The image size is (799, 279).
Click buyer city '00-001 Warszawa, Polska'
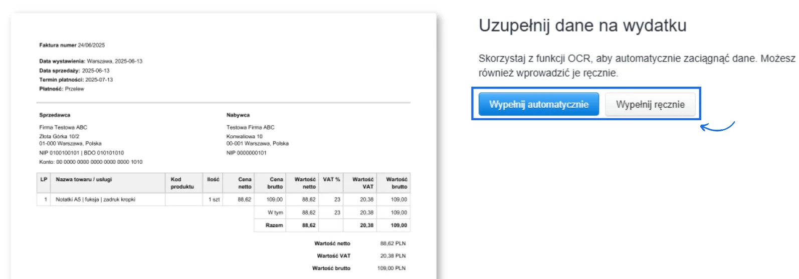(x=258, y=143)
